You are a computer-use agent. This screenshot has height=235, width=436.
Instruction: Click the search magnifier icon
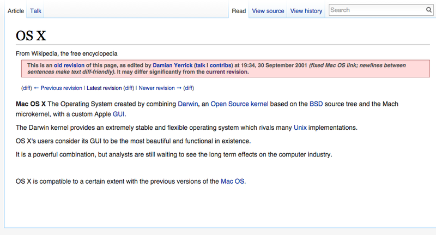[428, 10]
